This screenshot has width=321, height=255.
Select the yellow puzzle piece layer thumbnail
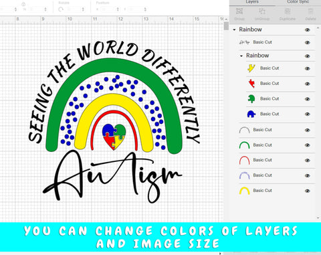click(x=251, y=68)
